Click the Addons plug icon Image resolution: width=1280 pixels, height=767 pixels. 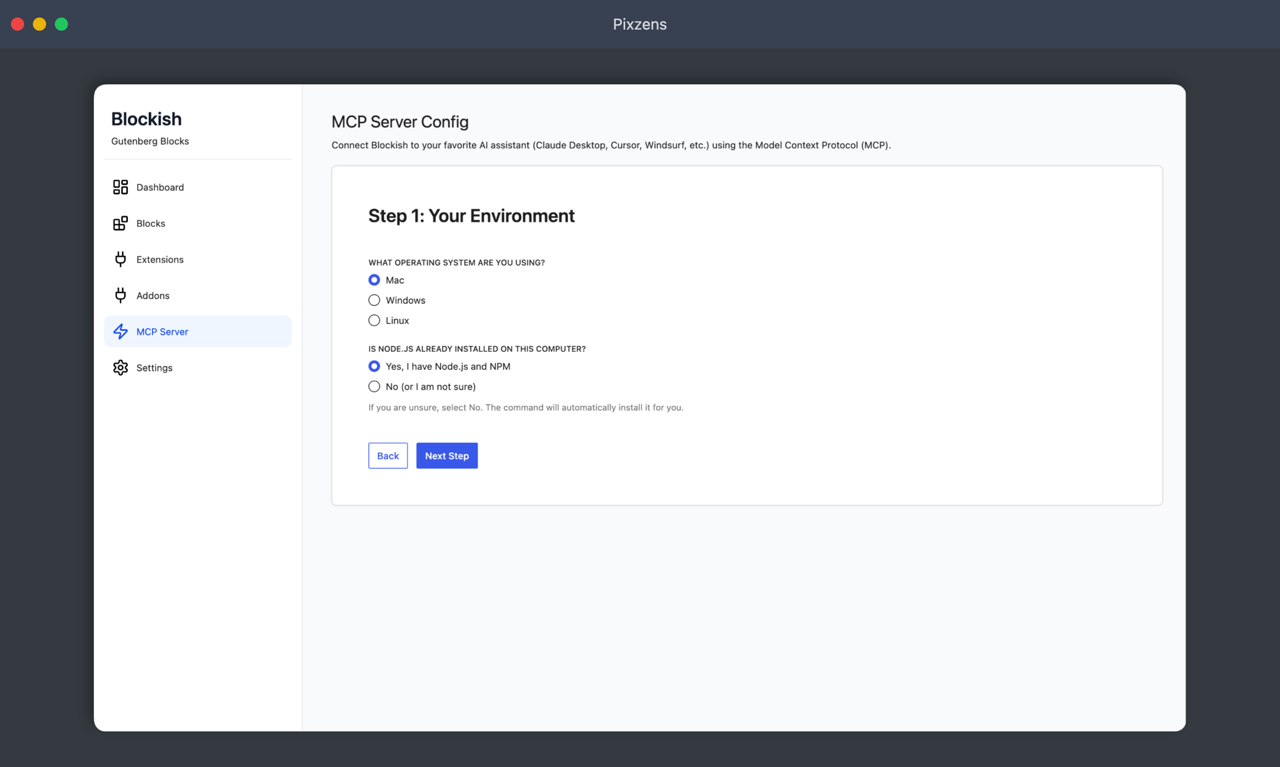click(x=120, y=296)
